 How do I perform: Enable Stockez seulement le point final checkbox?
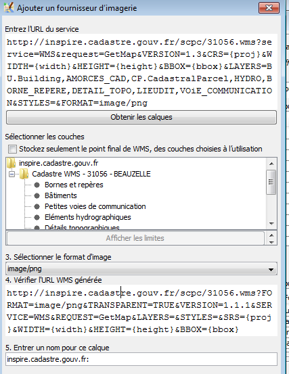[x=12, y=149]
